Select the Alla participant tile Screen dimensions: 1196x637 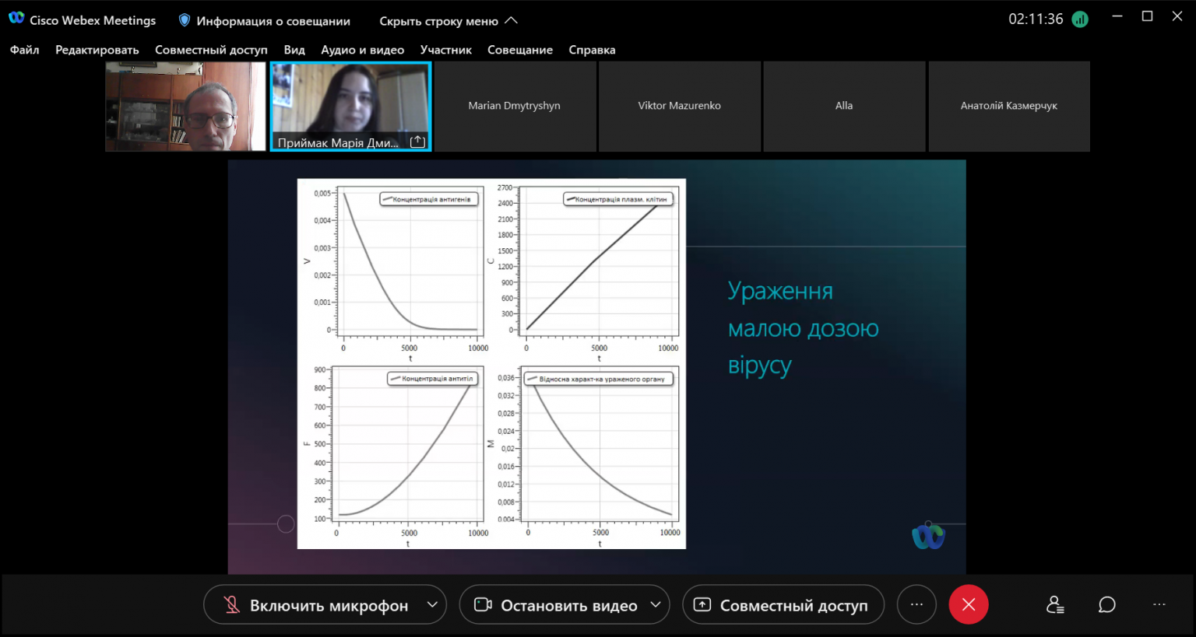(x=844, y=106)
